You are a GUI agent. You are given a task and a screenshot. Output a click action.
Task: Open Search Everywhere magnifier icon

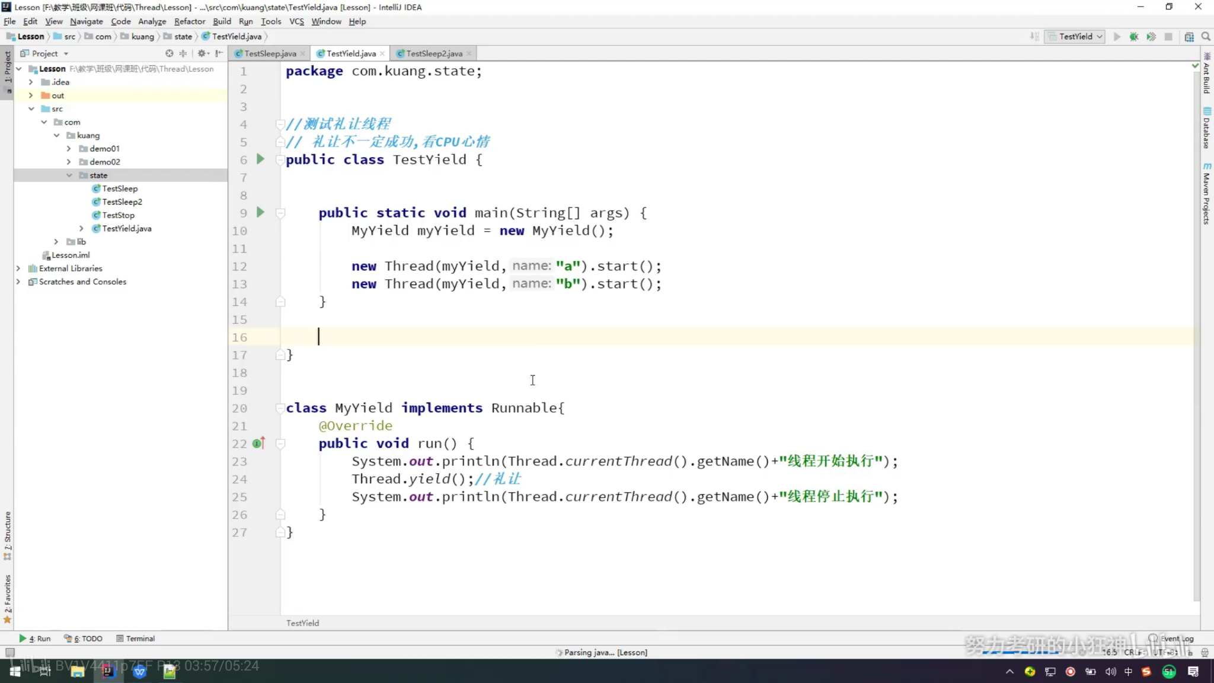1206,37
